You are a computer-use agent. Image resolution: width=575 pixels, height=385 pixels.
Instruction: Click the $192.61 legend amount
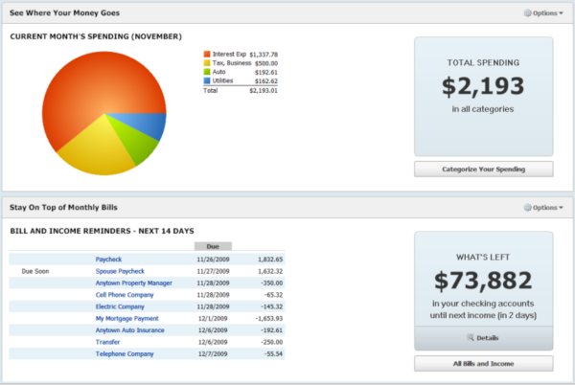266,72
